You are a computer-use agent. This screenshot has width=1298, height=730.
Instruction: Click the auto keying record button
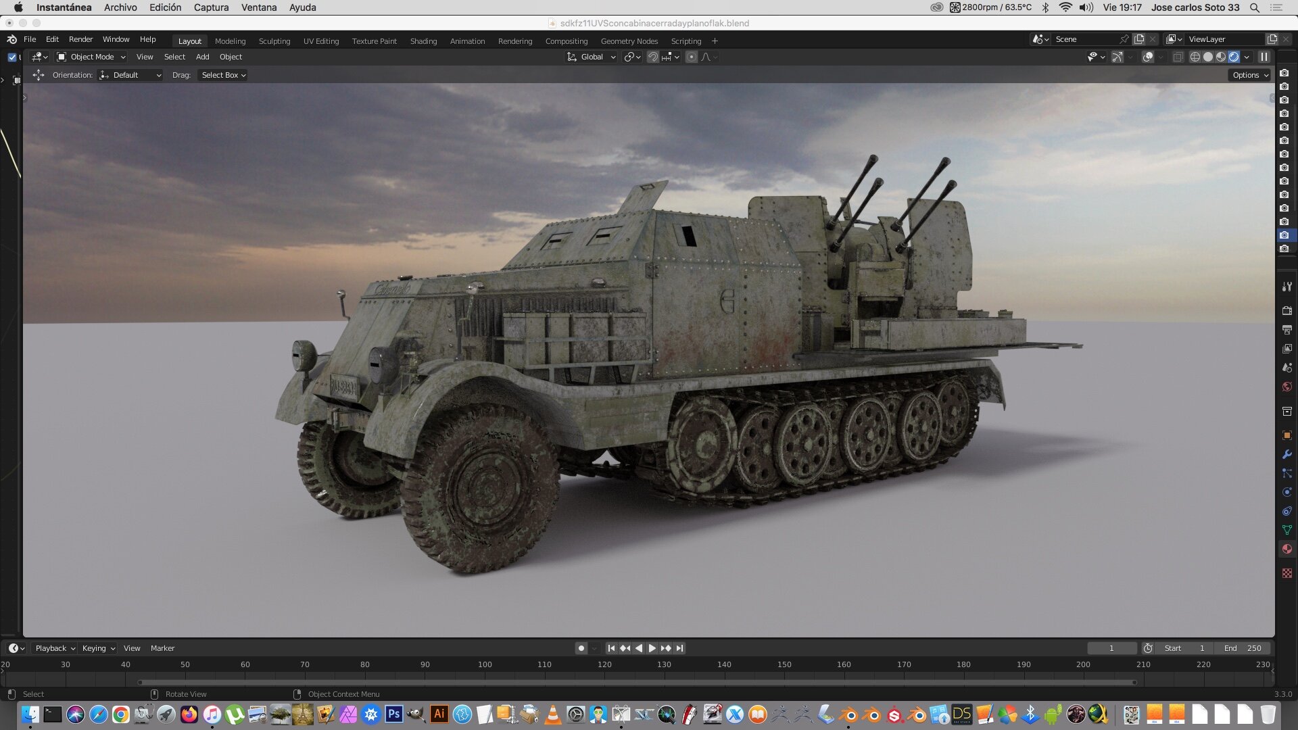[581, 648]
